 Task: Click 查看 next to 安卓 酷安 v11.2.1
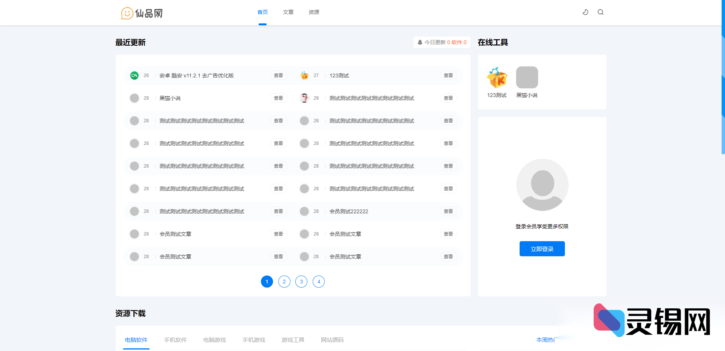pos(278,75)
